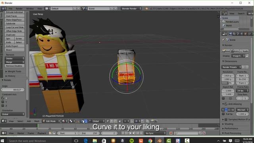The width and height of the screenshot is (254, 143).
Task: Add a render preset with plus button
Action: coord(243,67)
